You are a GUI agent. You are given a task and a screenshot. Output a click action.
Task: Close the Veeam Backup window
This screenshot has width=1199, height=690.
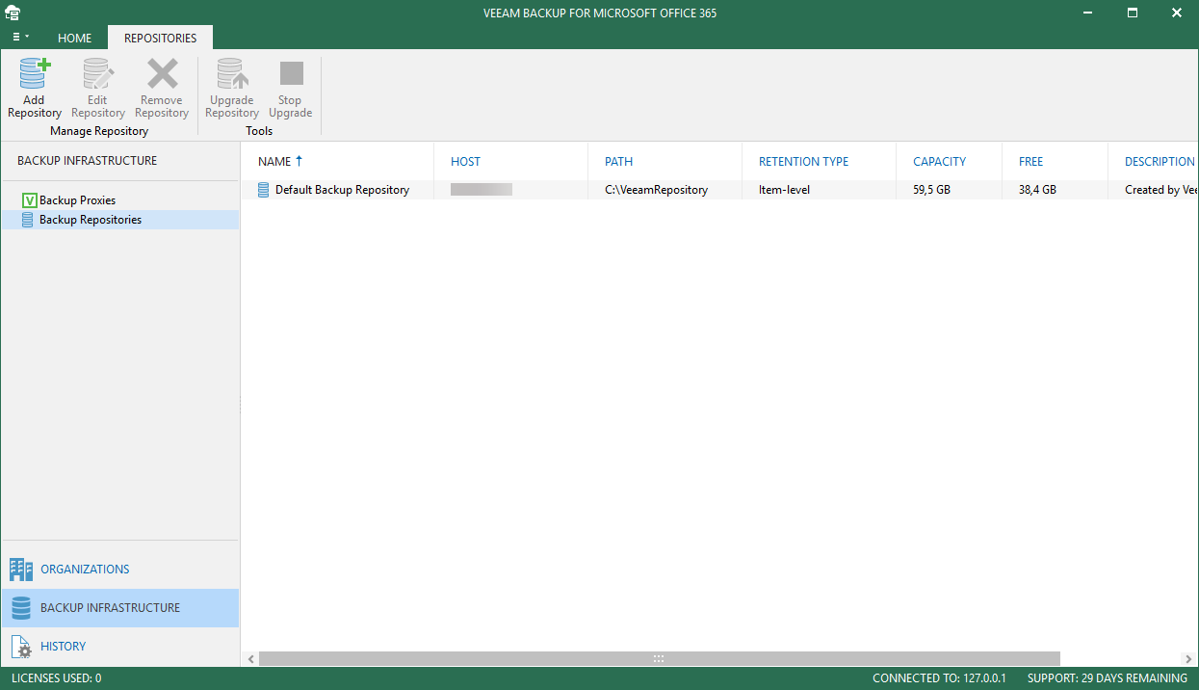pos(1176,13)
